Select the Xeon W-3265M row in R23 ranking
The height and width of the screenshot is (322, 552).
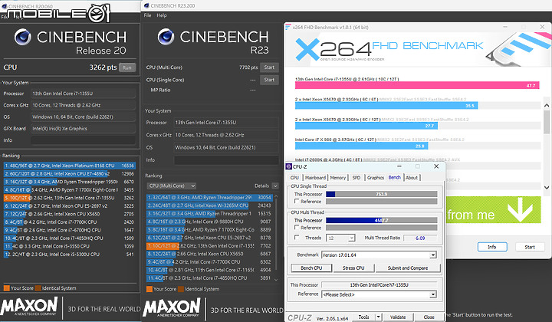(209, 205)
